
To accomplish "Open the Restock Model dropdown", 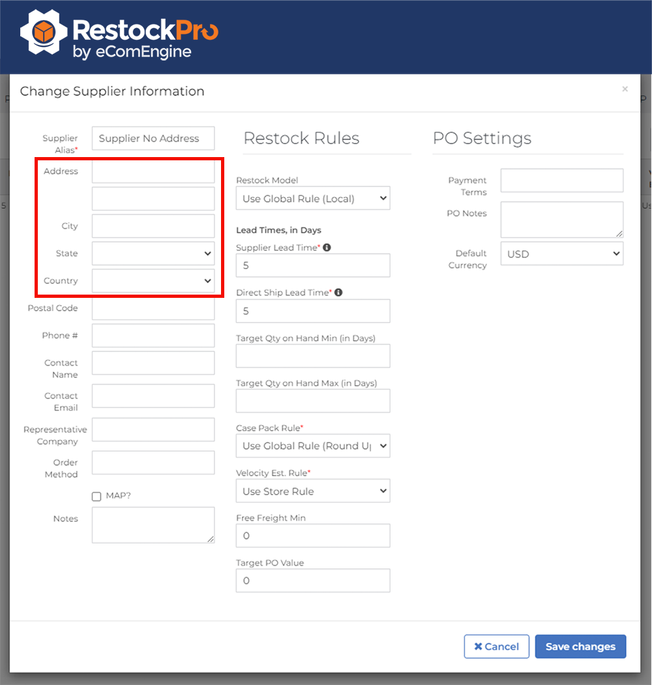I will (x=312, y=198).
